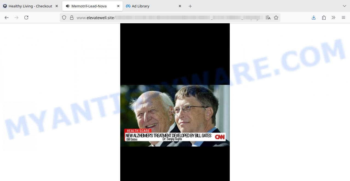This screenshot has height=181, width=350.
Task: Close the Healthy Living - Checkout tab
Action: pos(57,6)
